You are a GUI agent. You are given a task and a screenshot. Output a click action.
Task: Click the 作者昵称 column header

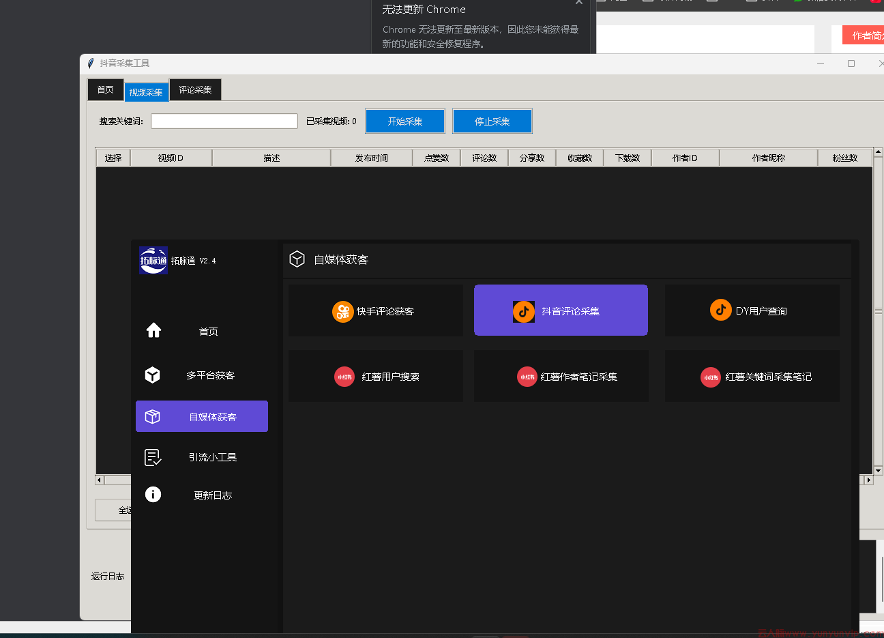tap(769, 158)
